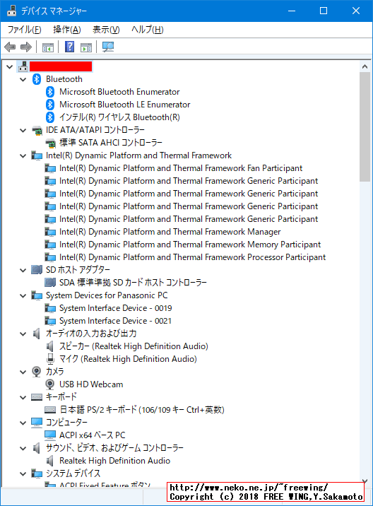Click the Japanese PS/2 keyboard device icon
This screenshot has width=373, height=506.
click(50, 410)
